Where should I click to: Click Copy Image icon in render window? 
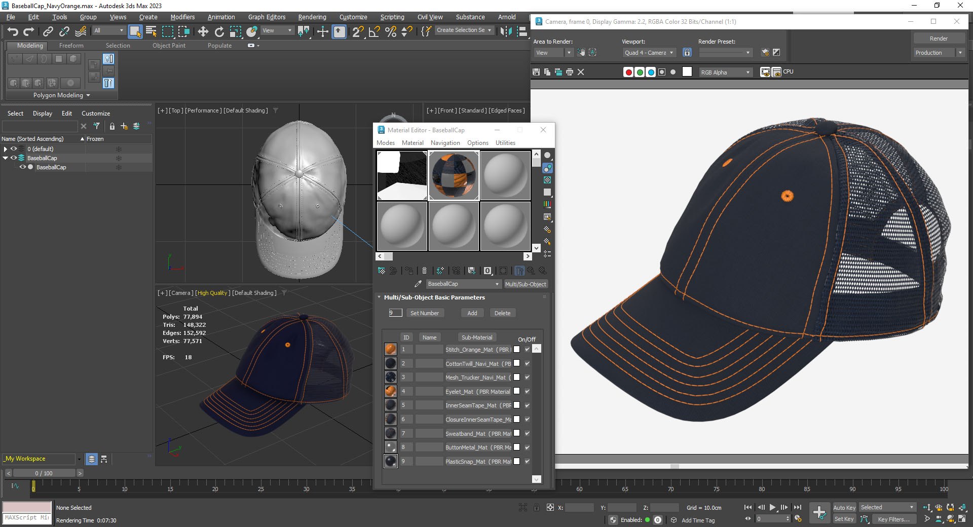(547, 72)
